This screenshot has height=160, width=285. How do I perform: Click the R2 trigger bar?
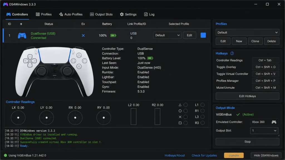tap(158, 116)
